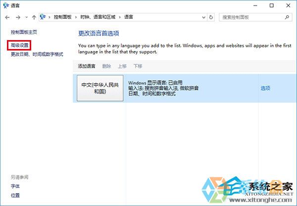Open 选项 for the Chinese language

coord(265,88)
